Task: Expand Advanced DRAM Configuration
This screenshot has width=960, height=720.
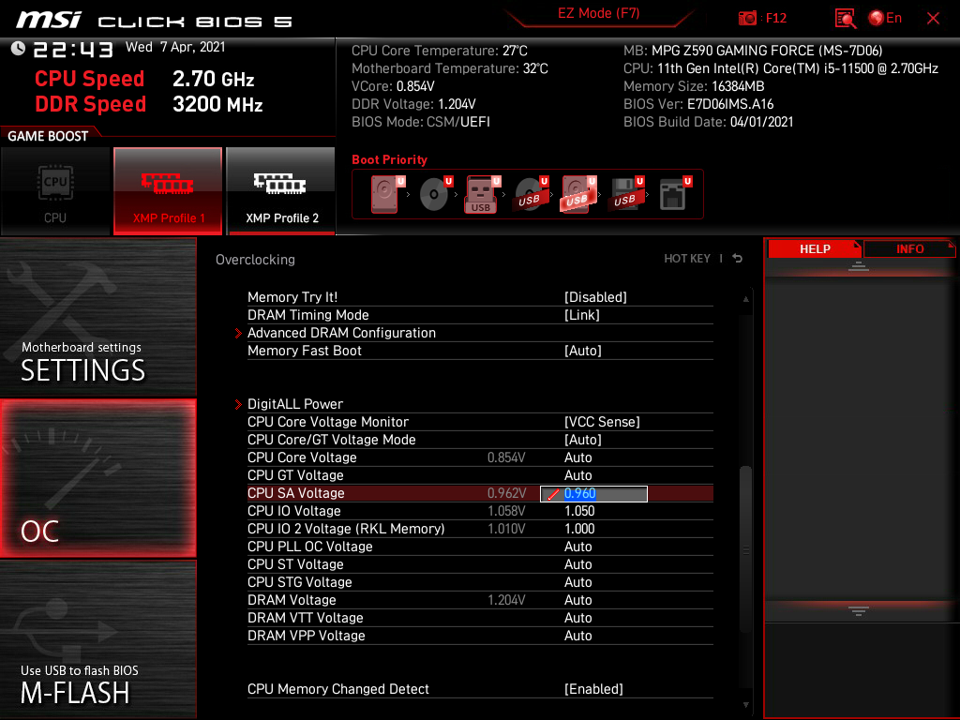Action: click(341, 333)
